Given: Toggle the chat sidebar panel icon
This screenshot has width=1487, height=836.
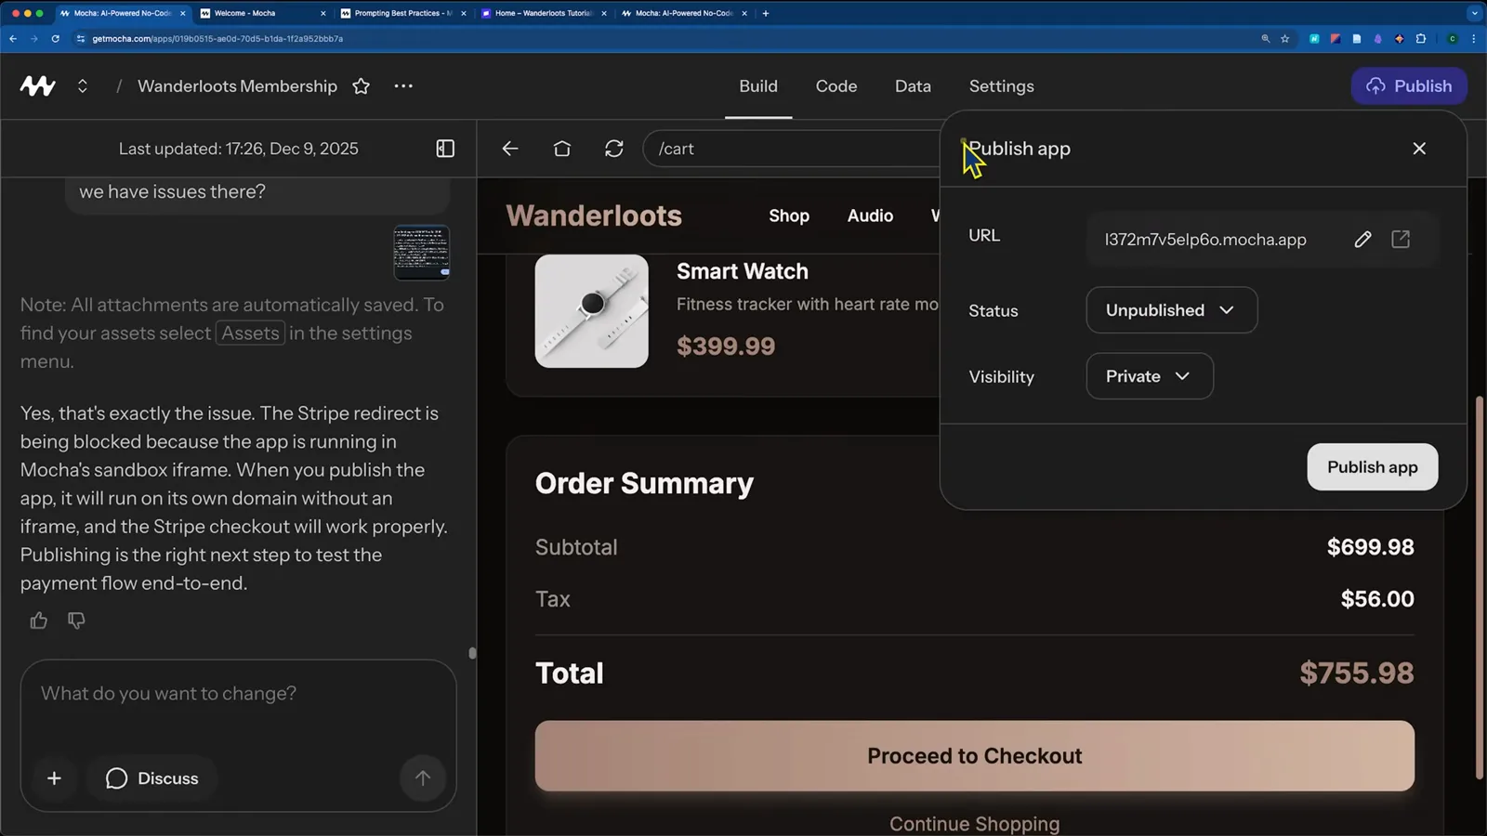Looking at the screenshot, I should coord(445,149).
